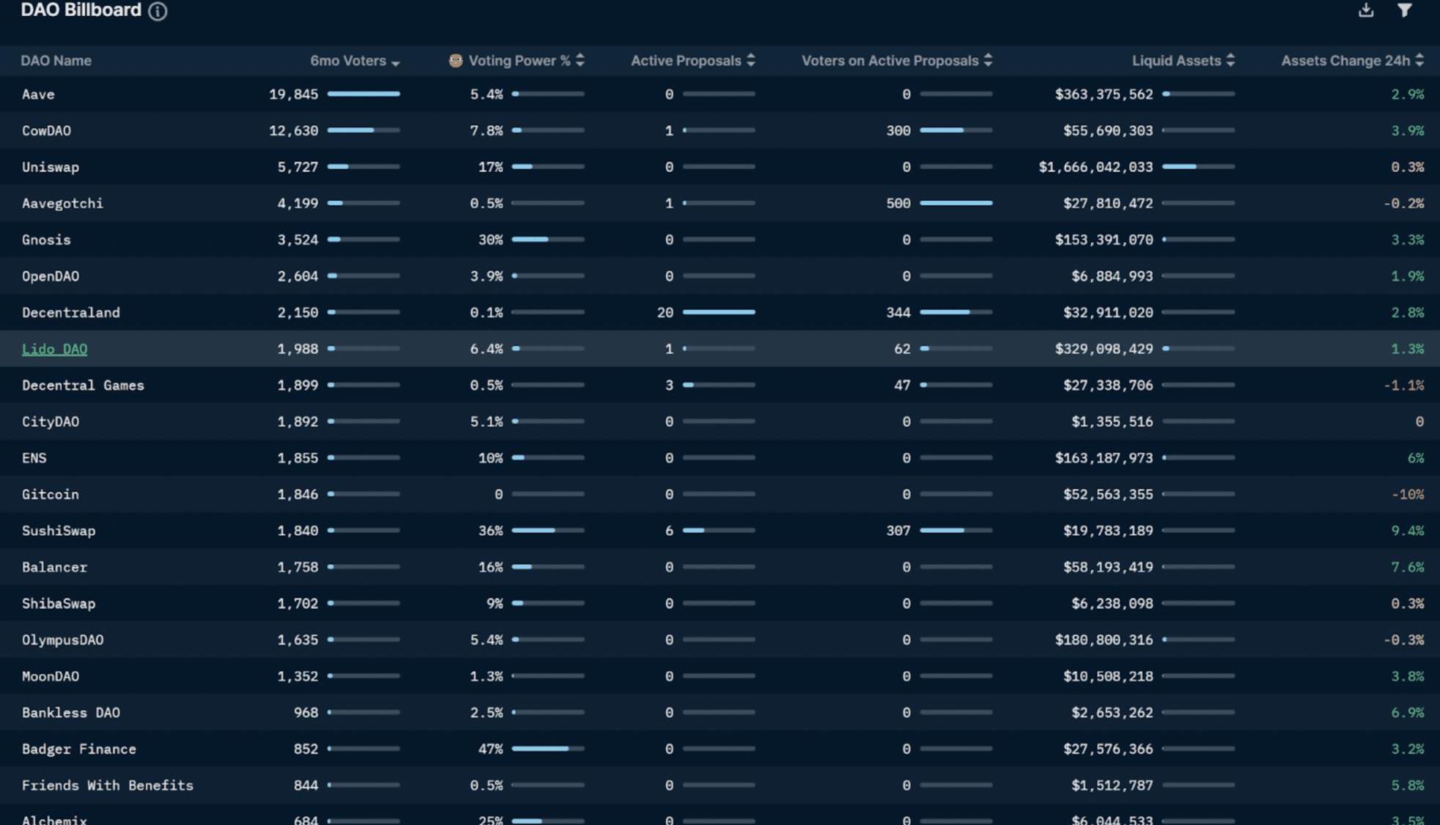
Task: Sort by Voting Power % arrows
Action: pyautogui.click(x=580, y=60)
